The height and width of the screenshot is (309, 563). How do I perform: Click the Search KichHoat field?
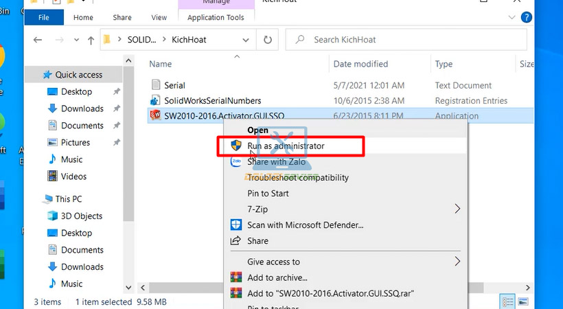(x=406, y=40)
